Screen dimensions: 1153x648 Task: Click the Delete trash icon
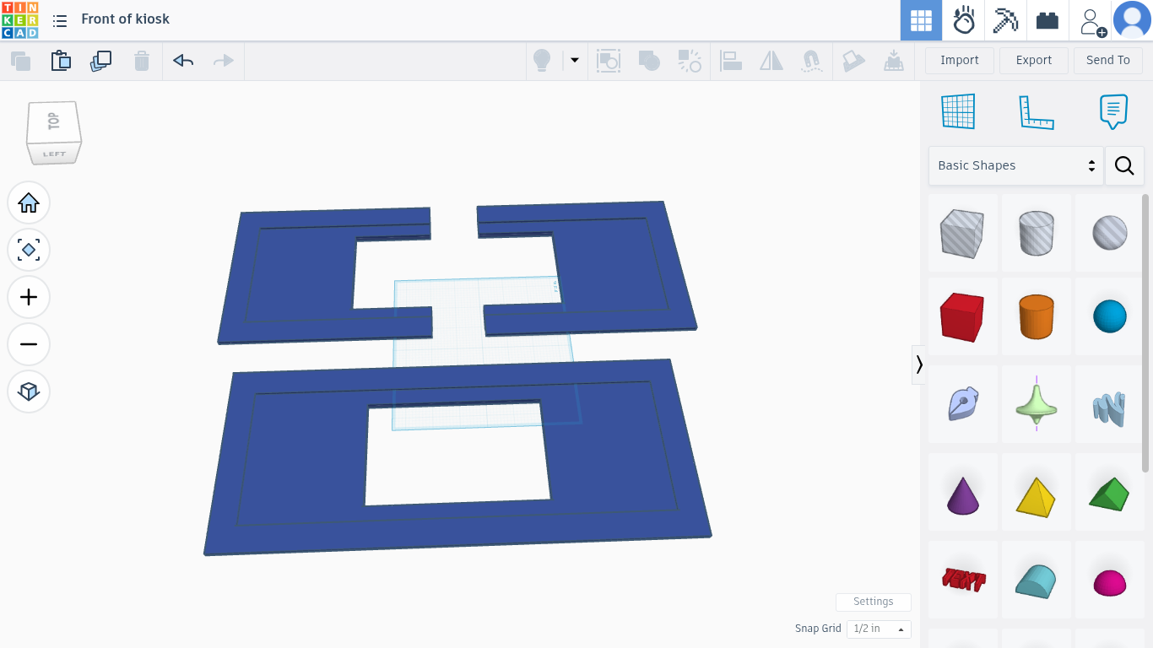point(142,61)
